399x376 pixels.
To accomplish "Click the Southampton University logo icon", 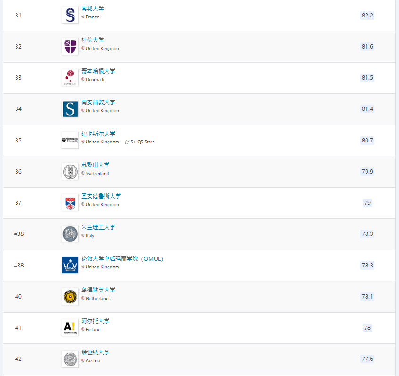I will (70, 109).
